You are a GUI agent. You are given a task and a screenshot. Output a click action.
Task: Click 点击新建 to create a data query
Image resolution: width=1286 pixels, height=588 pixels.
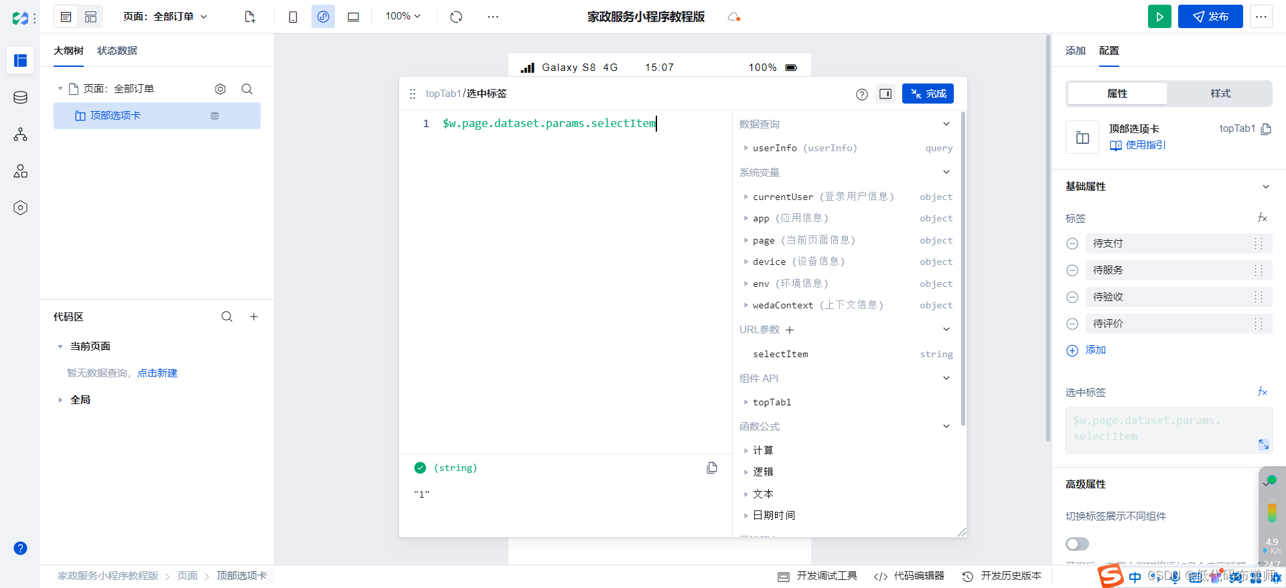[x=157, y=373]
